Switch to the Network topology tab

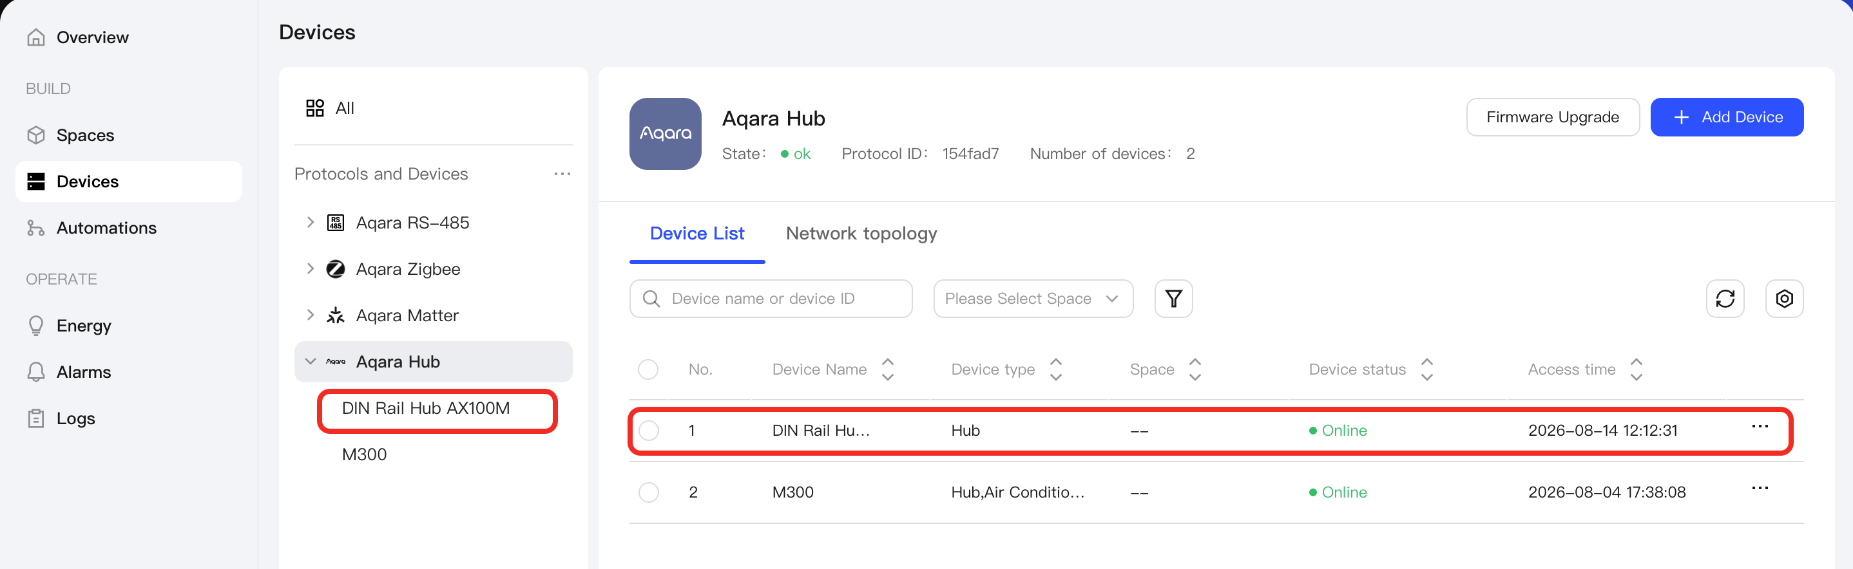(861, 234)
